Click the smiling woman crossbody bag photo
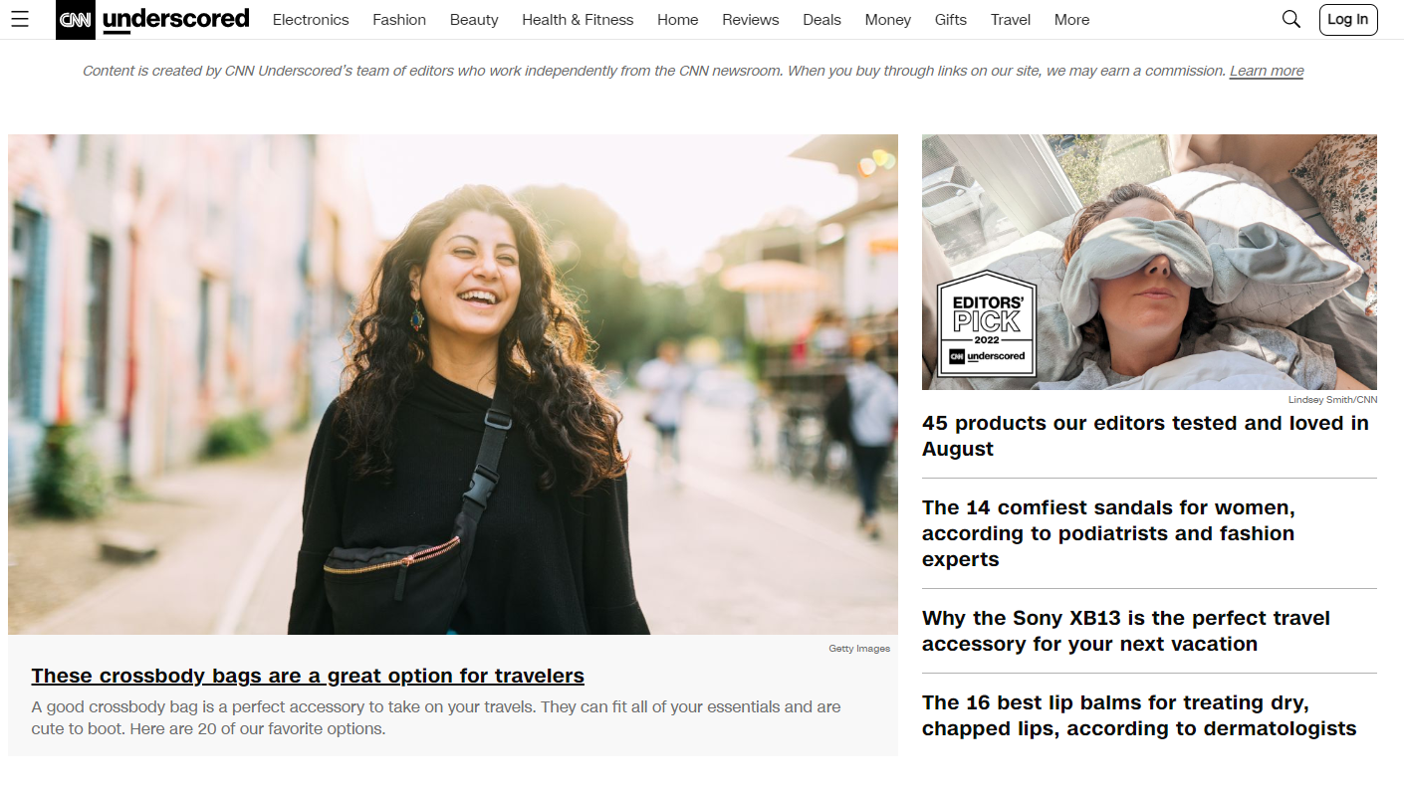Image resolution: width=1404 pixels, height=791 pixels. click(453, 384)
